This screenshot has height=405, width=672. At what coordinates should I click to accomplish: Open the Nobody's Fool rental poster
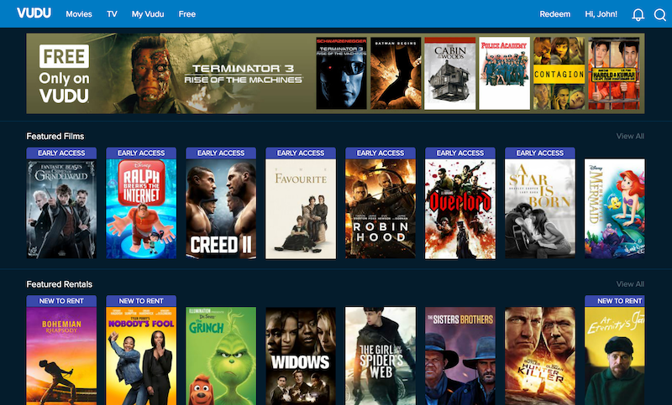141,356
